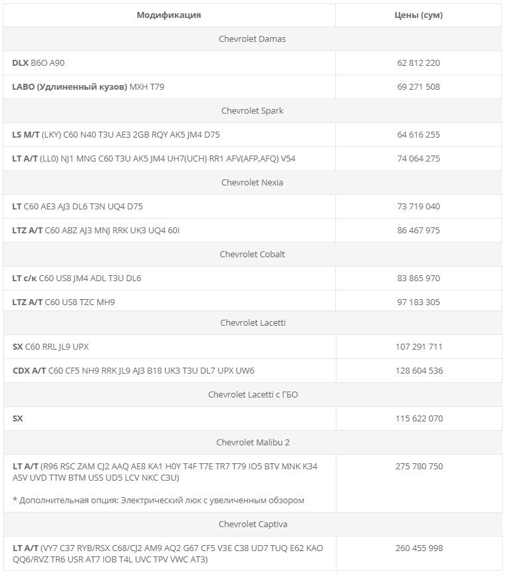Click the Дополнительная опция footnote text
The width and height of the screenshot is (508, 577).
click(158, 500)
